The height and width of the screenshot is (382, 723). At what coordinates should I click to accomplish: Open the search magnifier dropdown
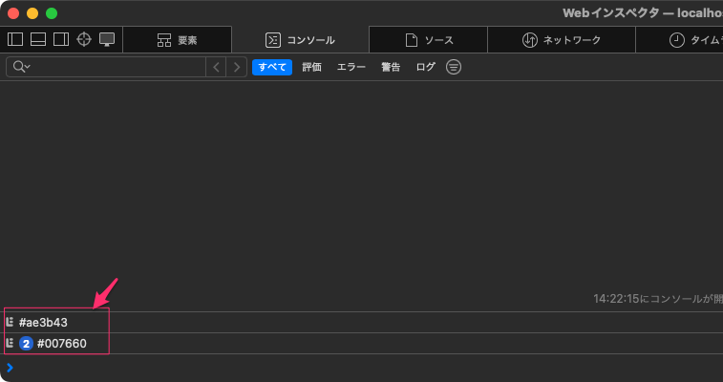(x=21, y=67)
